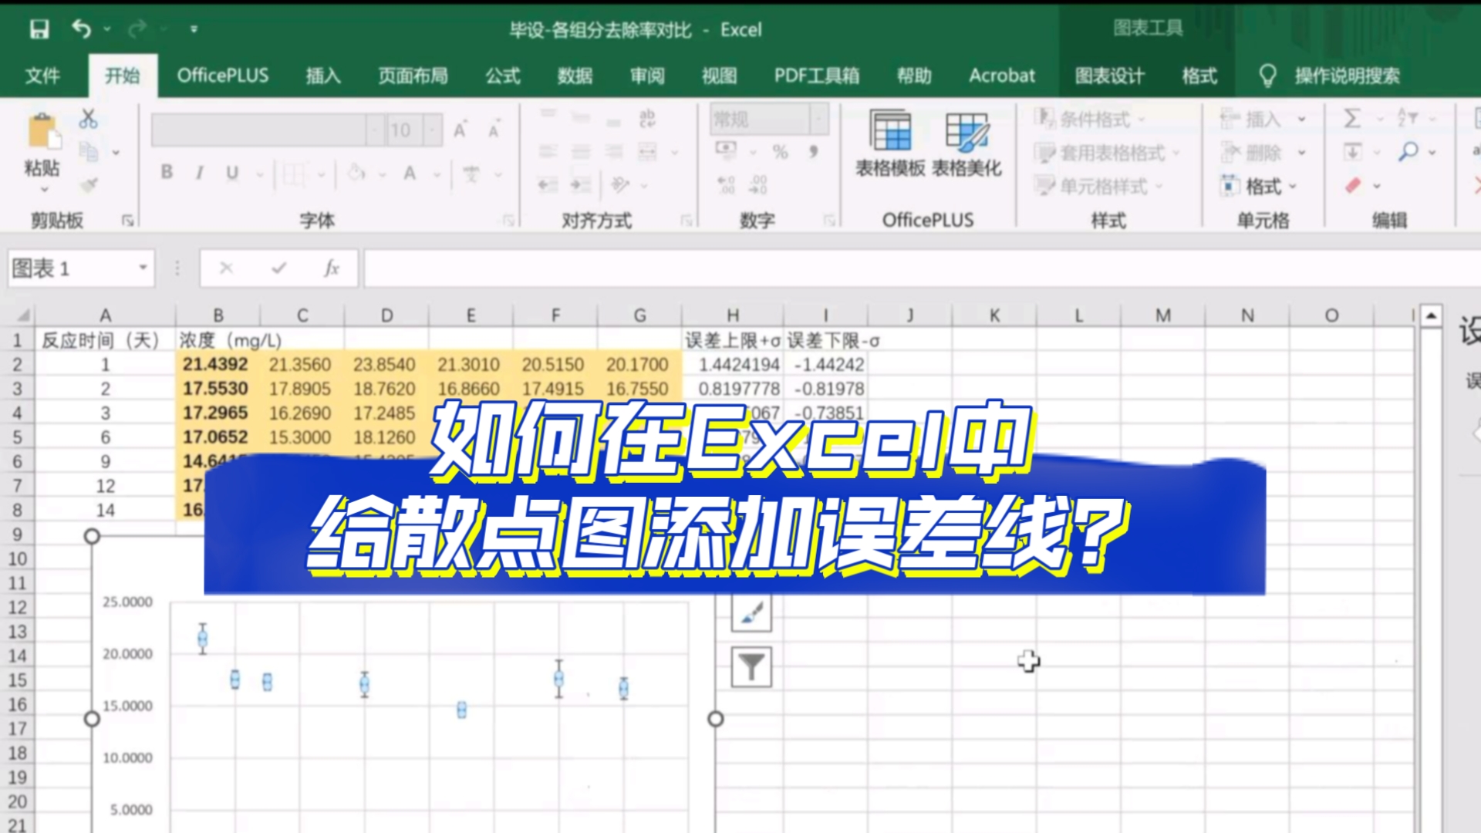Select the chart styles brush icon beside chart
Image resolution: width=1481 pixels, height=833 pixels.
tap(752, 613)
